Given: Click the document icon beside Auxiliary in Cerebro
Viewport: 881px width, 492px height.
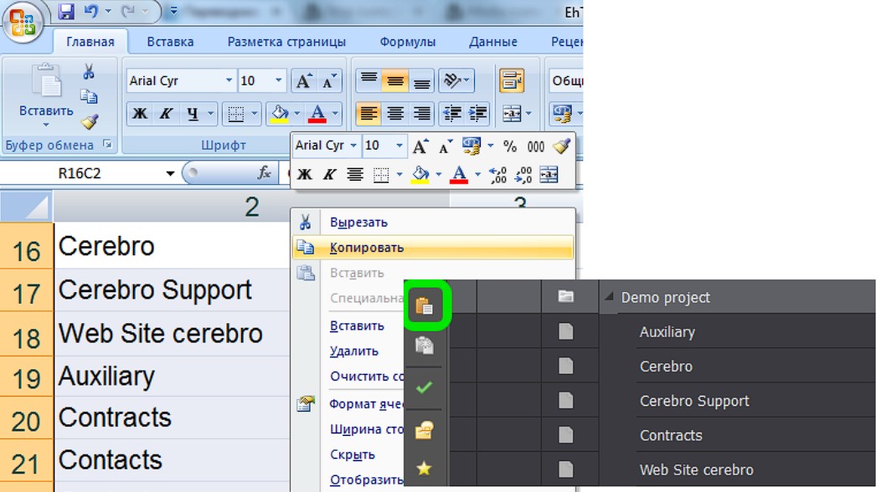Looking at the screenshot, I should point(566,331).
